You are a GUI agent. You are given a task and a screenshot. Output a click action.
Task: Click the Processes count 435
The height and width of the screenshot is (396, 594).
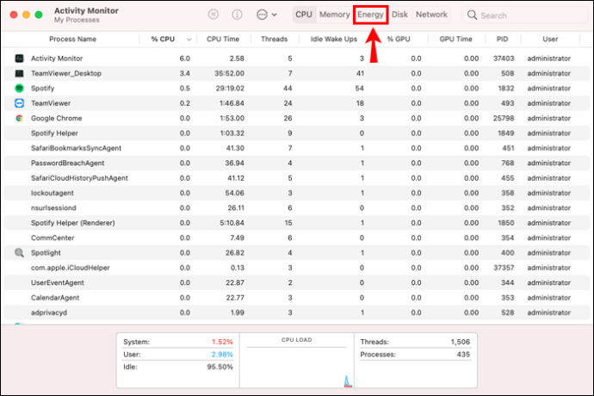coord(463,355)
